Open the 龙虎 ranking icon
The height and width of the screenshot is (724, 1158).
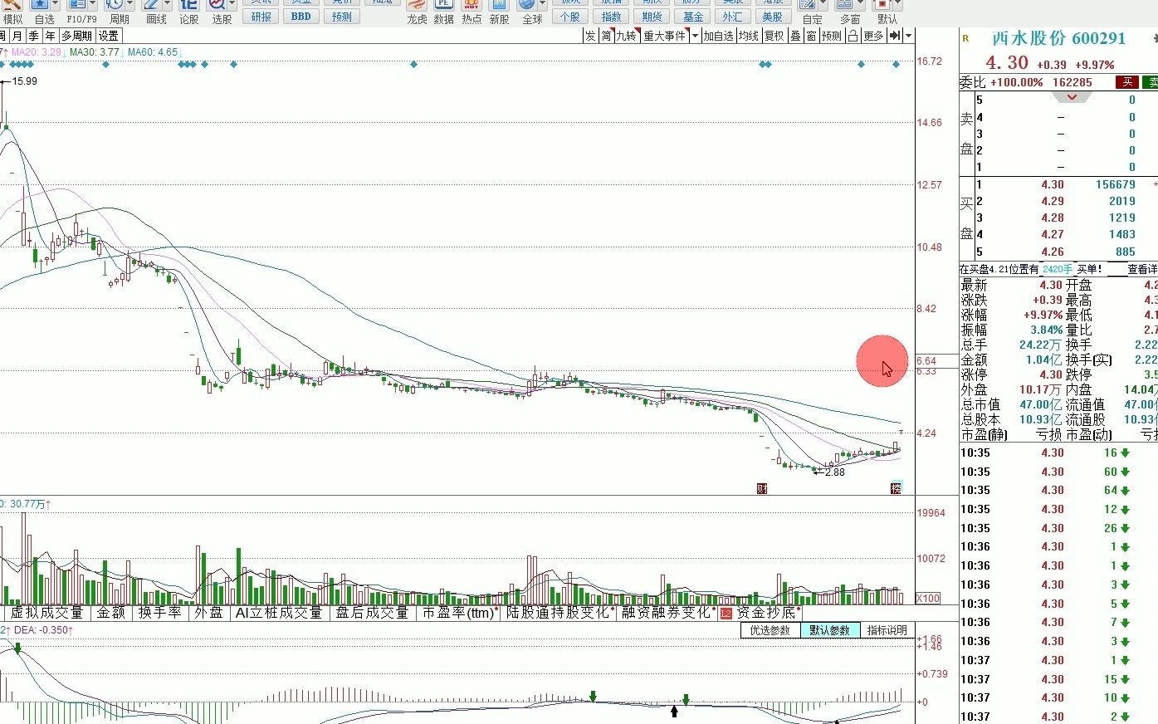[417, 5]
